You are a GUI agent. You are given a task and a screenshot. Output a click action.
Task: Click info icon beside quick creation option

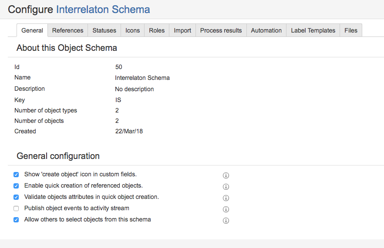coord(226,187)
